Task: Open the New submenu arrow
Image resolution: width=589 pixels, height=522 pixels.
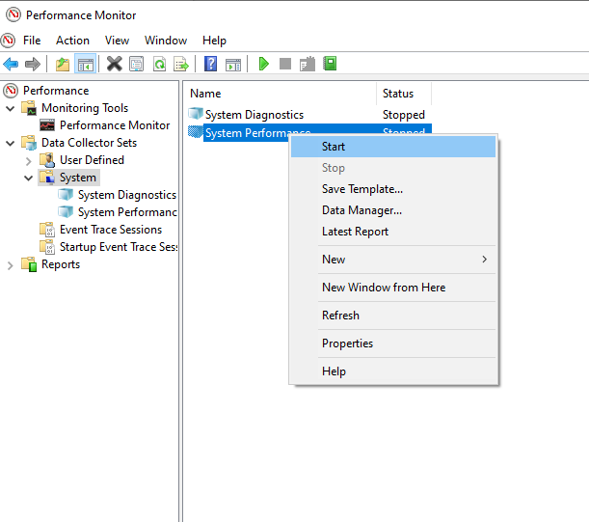Action: click(x=485, y=260)
